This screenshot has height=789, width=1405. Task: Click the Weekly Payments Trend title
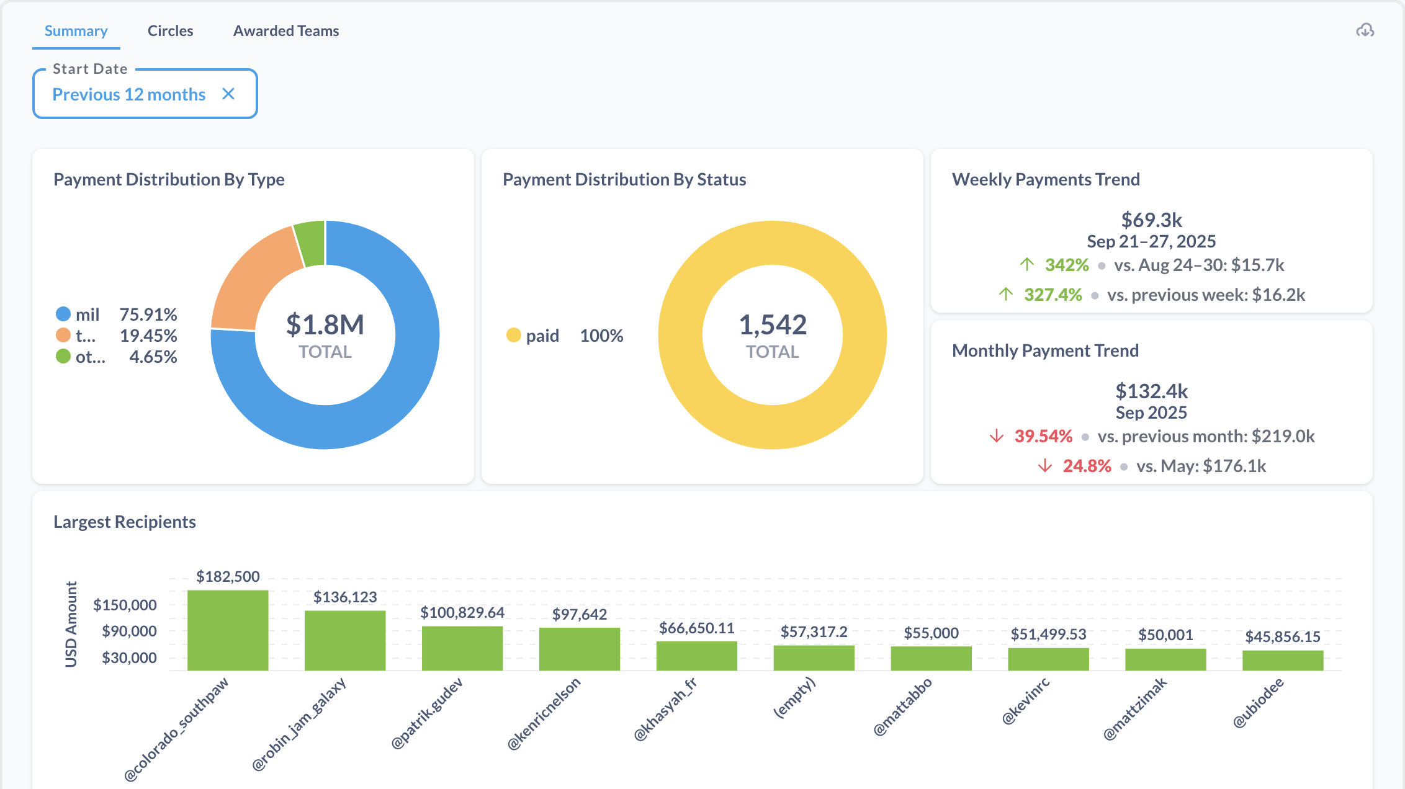(x=1046, y=179)
